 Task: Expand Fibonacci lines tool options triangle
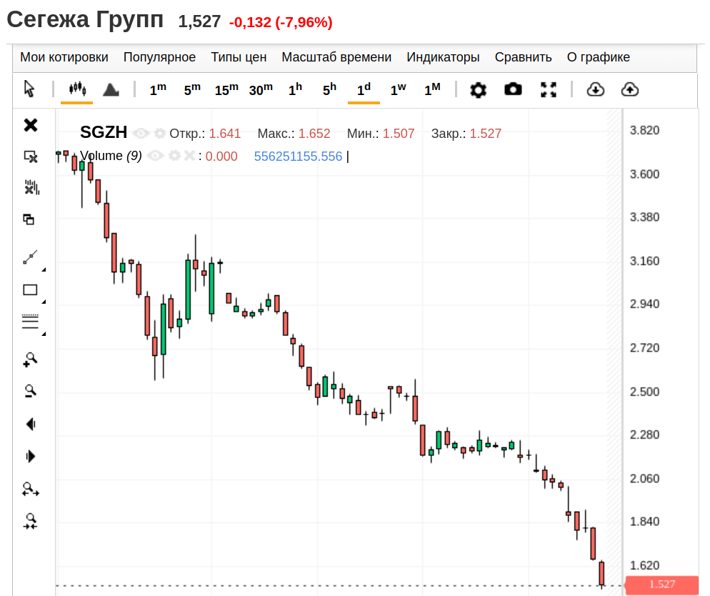click(44, 334)
